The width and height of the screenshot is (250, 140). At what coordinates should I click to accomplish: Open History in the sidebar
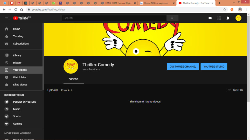(x=21, y=63)
